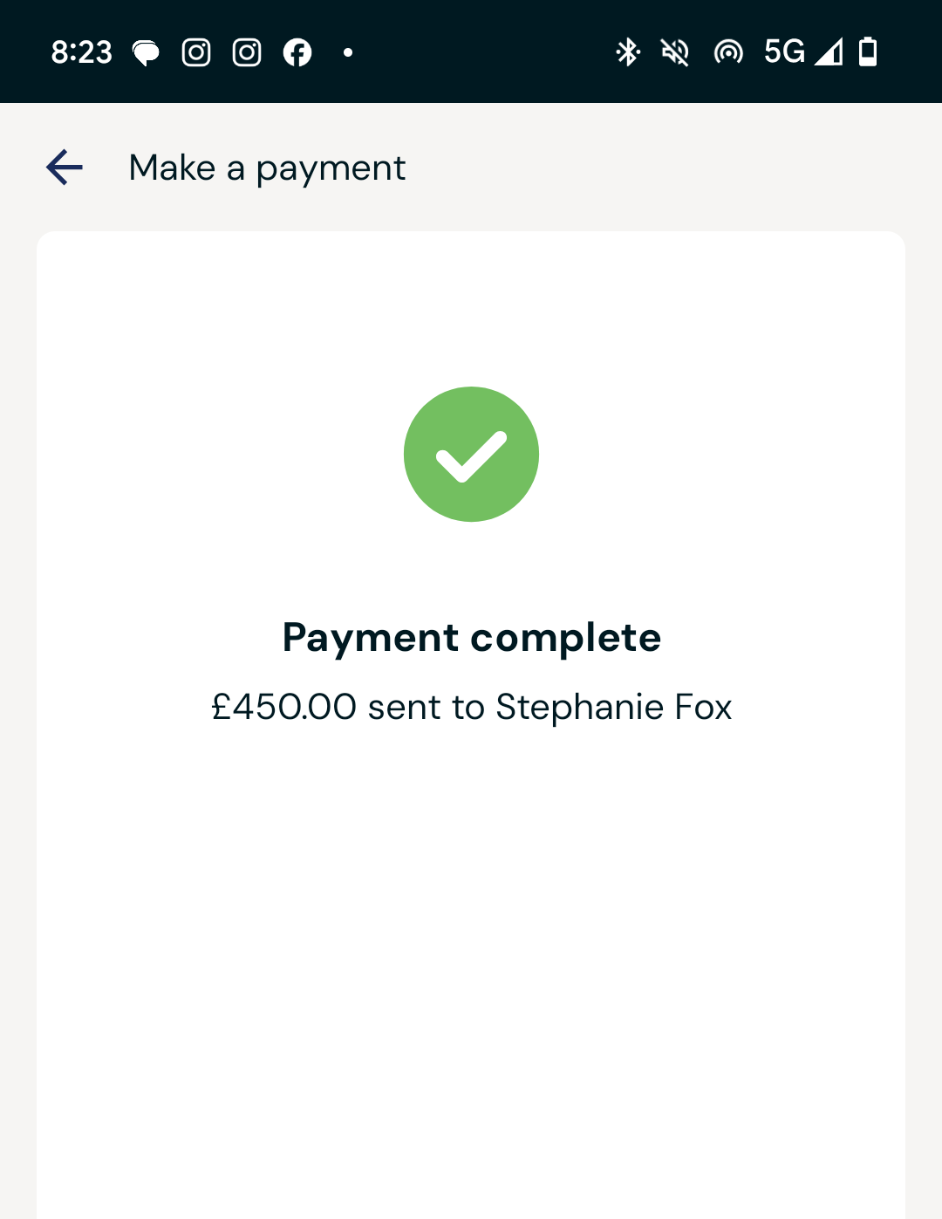The width and height of the screenshot is (942, 1219).
Task: Tap the Facebook notification icon
Action: click(297, 52)
